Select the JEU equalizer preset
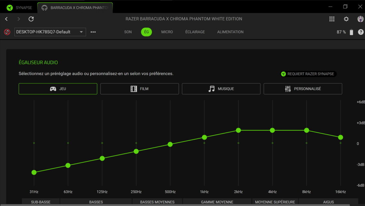 click(x=58, y=89)
